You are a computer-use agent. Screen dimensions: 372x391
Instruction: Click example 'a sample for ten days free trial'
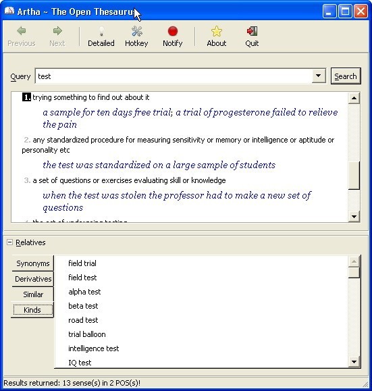click(190, 118)
